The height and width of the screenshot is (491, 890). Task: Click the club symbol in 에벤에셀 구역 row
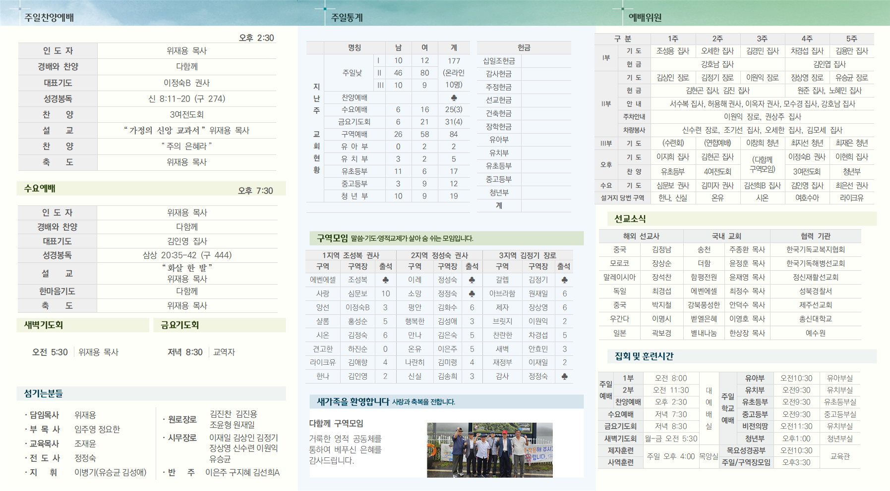[385, 280]
